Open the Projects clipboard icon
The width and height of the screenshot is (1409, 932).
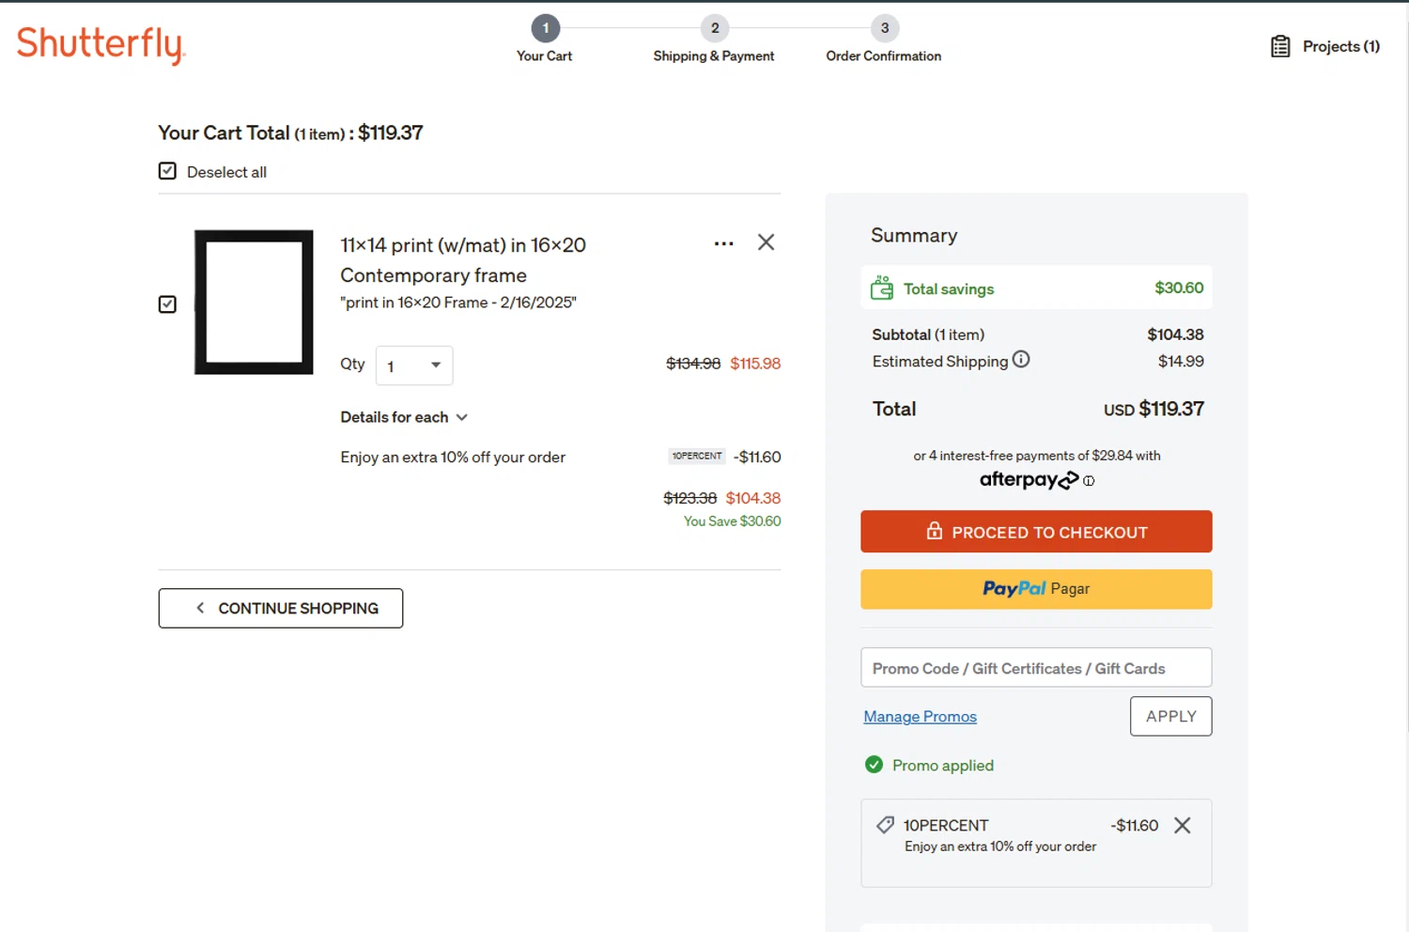[1280, 46]
